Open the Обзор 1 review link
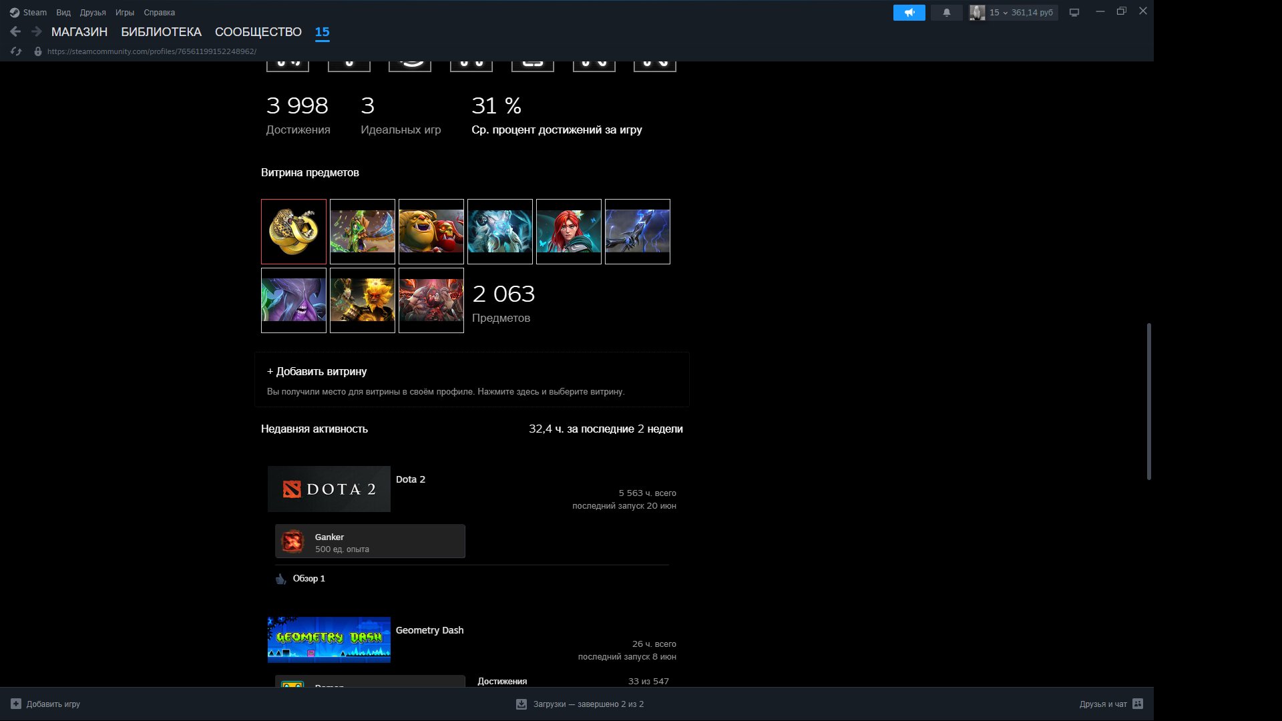This screenshot has width=1282, height=721. click(309, 579)
